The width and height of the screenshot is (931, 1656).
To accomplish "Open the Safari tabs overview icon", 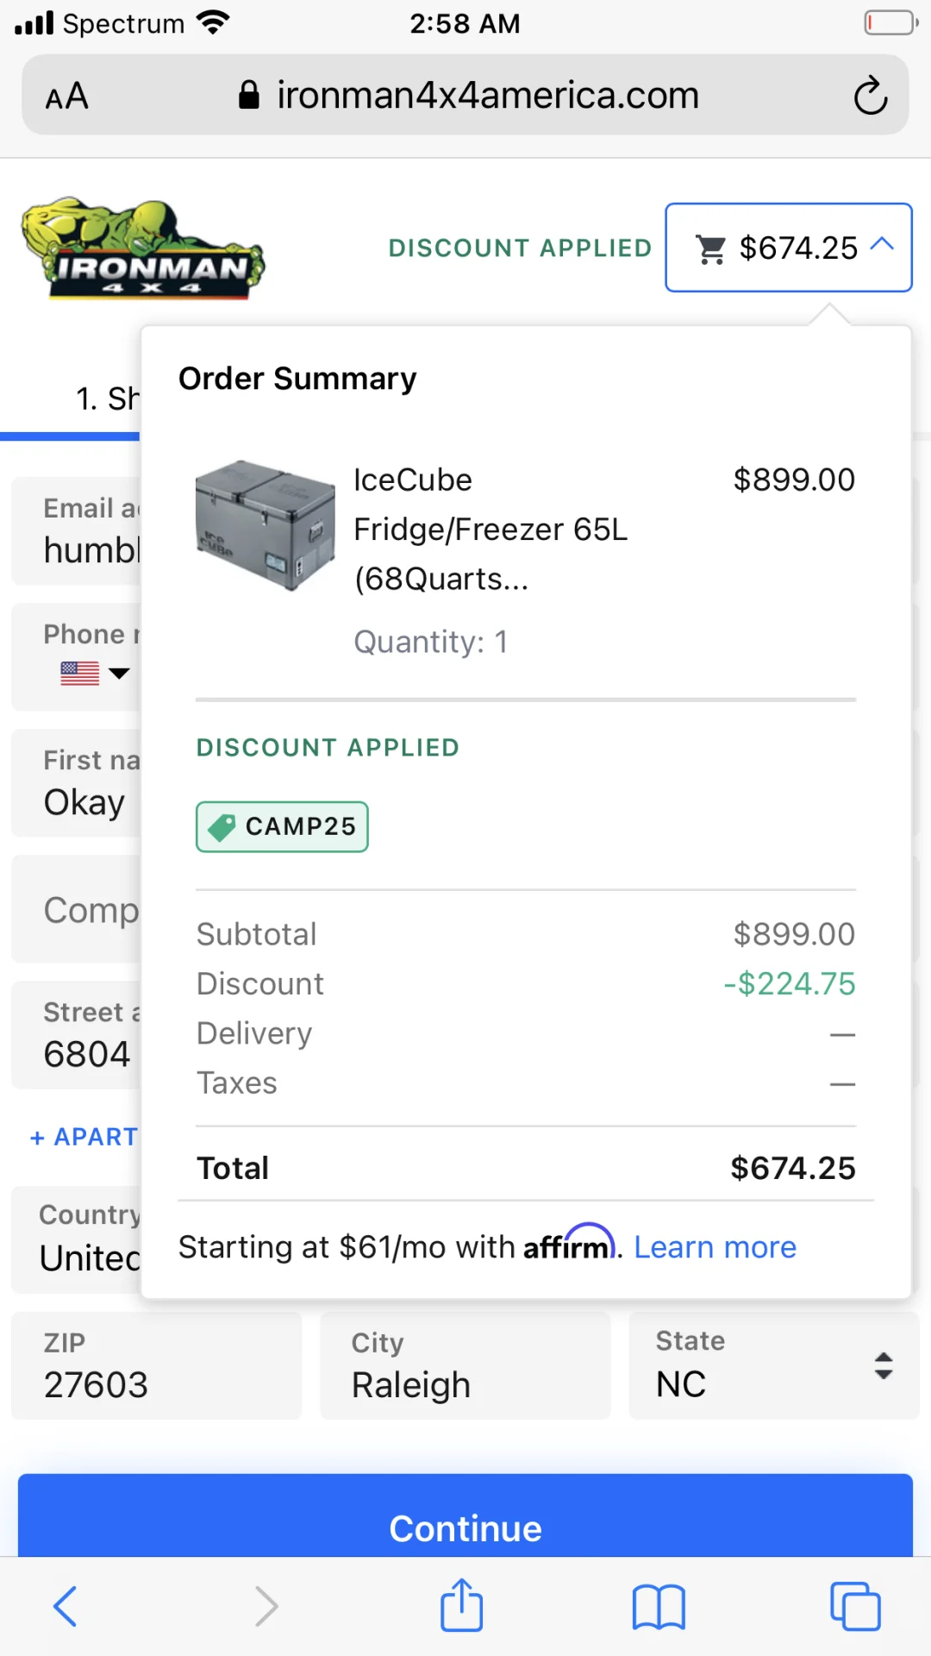I will 854,1607.
